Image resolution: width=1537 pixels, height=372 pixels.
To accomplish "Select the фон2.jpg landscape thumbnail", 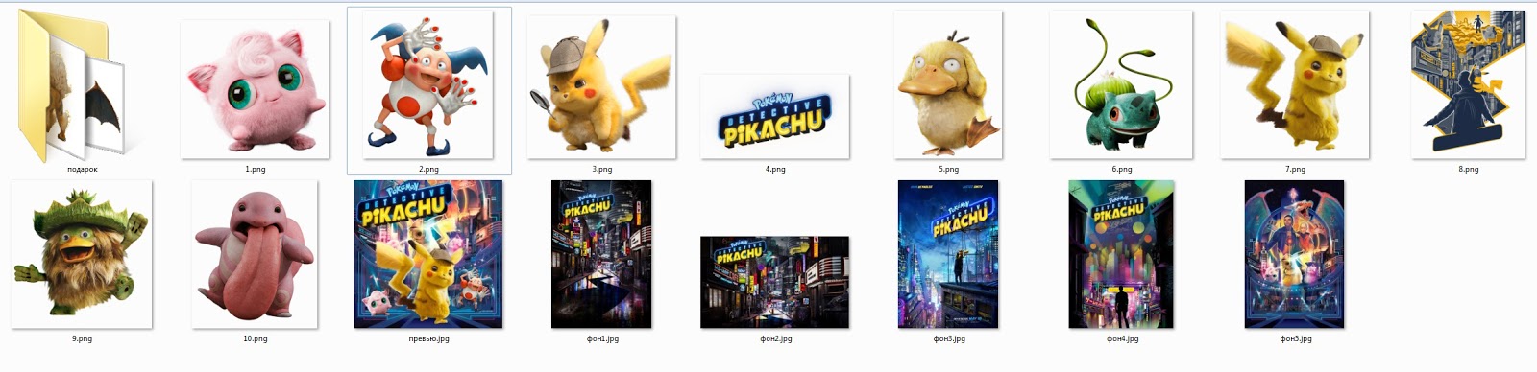I will (775, 282).
